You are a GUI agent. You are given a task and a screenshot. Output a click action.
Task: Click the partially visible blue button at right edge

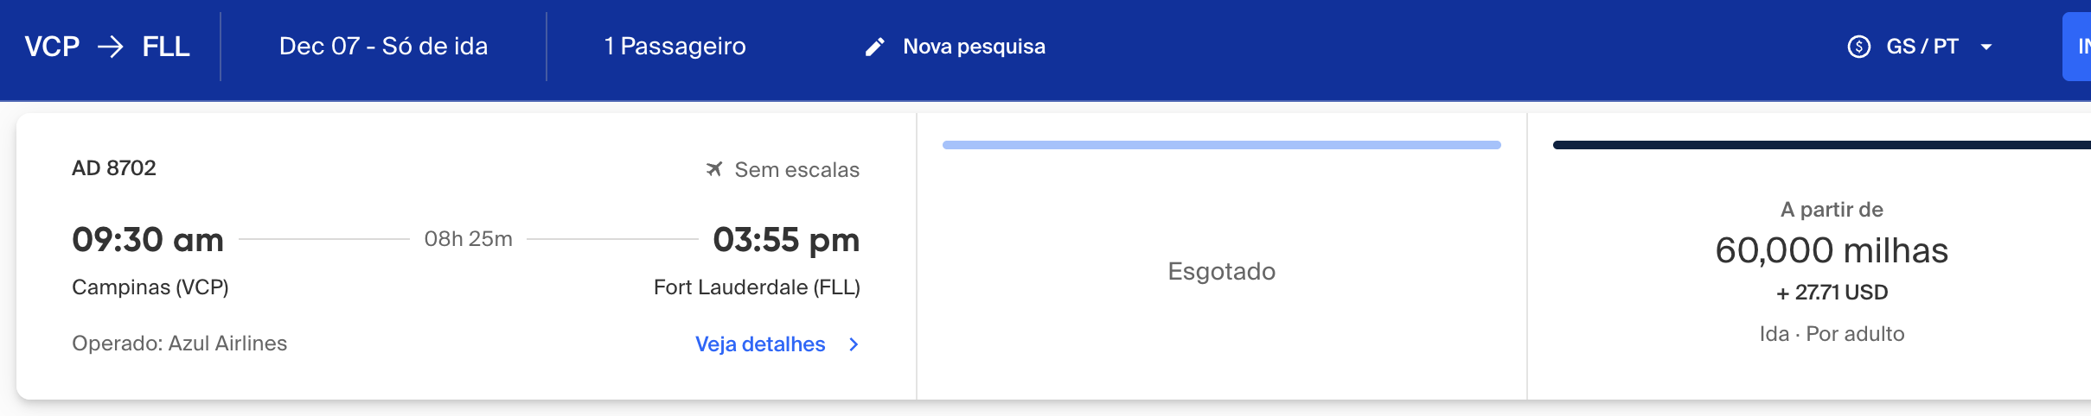[2076, 47]
